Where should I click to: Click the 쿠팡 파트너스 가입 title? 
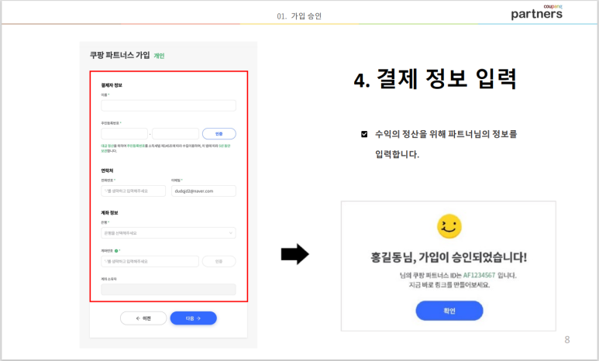tap(119, 55)
